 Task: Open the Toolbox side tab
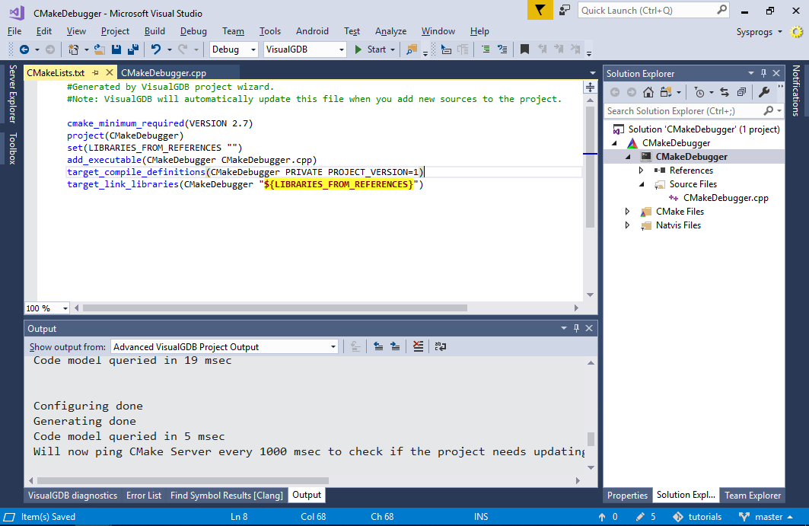coord(13,148)
